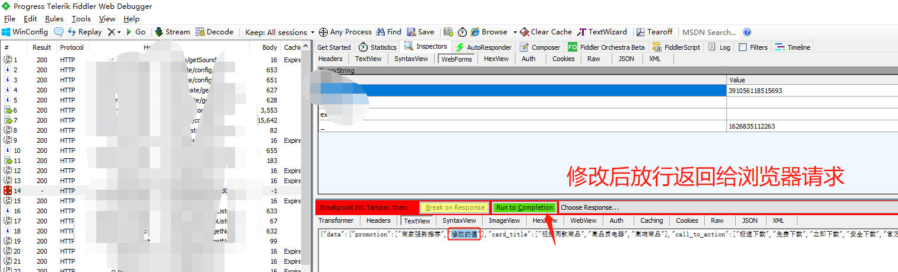Select request SyntaxView inspector tab

click(x=411, y=59)
